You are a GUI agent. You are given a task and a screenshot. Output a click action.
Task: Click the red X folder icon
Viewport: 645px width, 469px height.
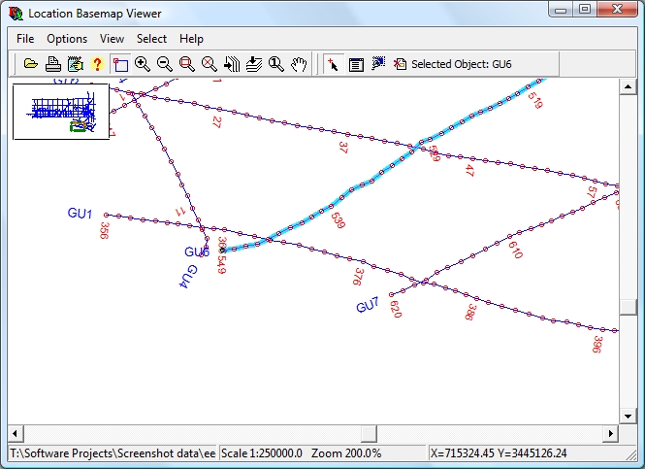tap(400, 64)
